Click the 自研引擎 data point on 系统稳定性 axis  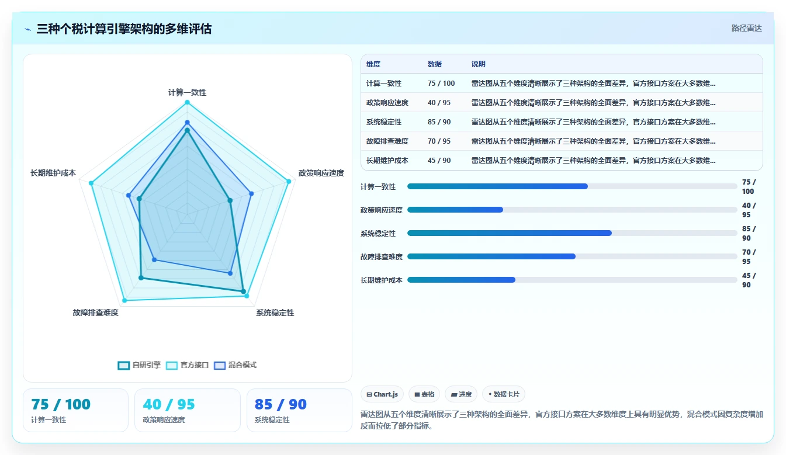[243, 291]
